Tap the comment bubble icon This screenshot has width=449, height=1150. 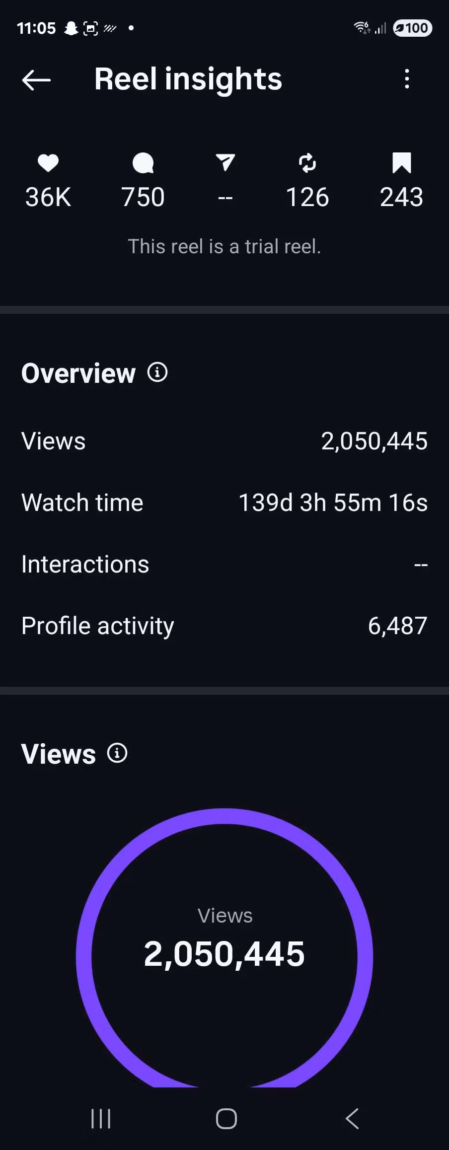143,163
